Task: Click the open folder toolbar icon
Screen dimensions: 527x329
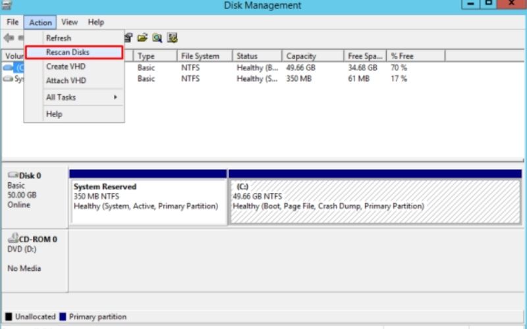Action: 142,38
